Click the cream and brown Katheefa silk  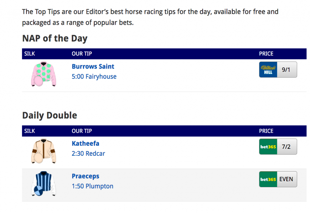click(44, 151)
